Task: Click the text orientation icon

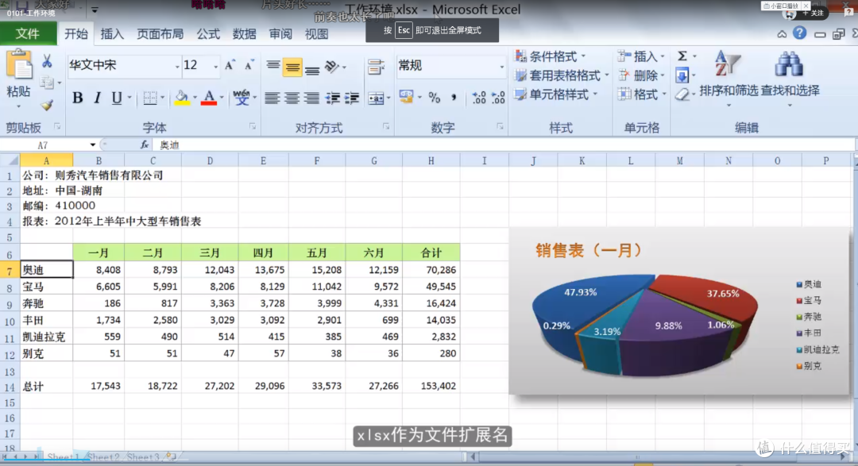Action: 331,67
